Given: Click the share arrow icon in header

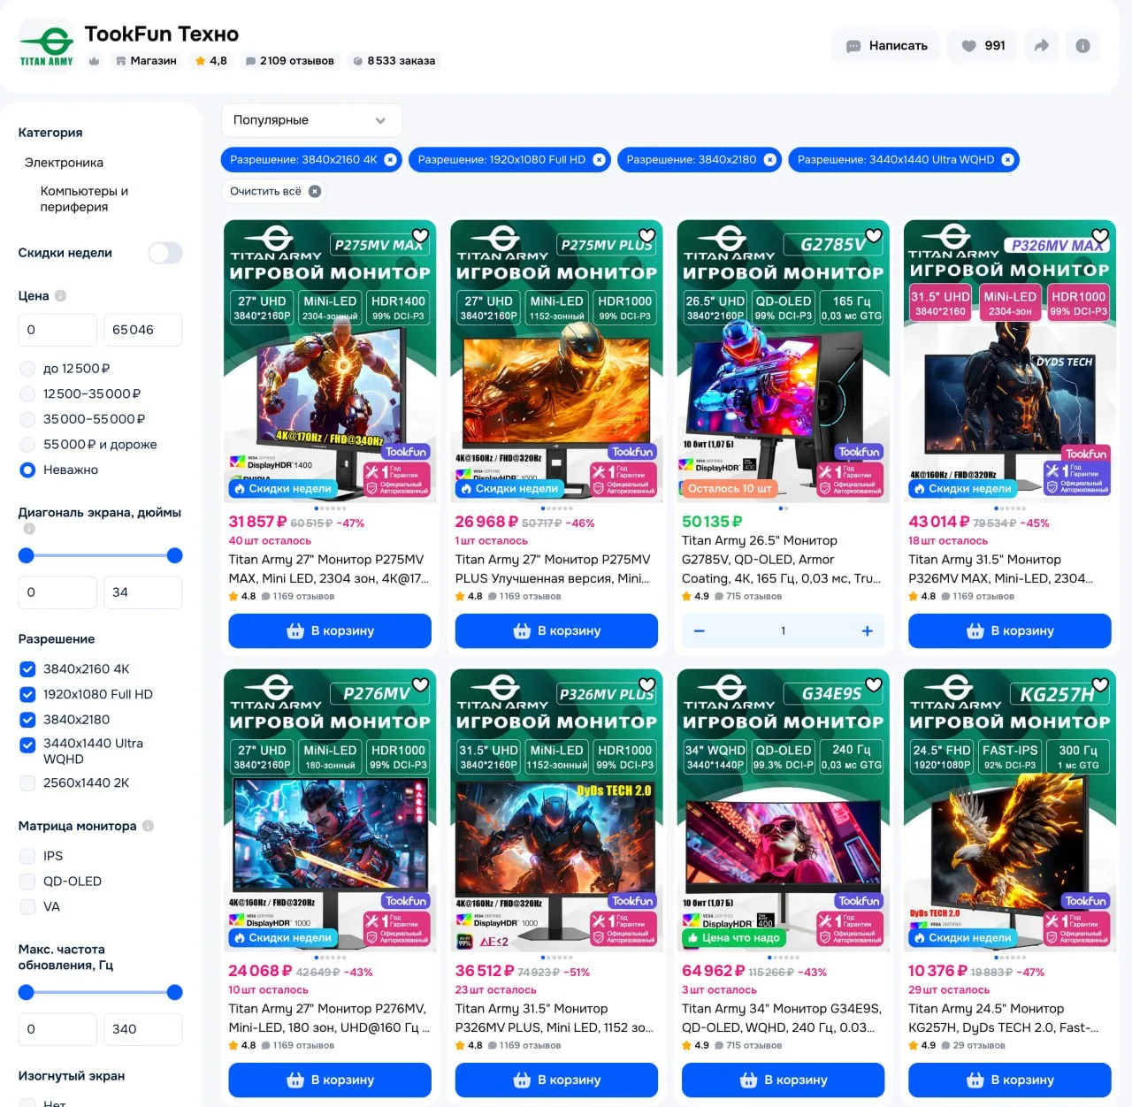Looking at the screenshot, I should 1041,46.
